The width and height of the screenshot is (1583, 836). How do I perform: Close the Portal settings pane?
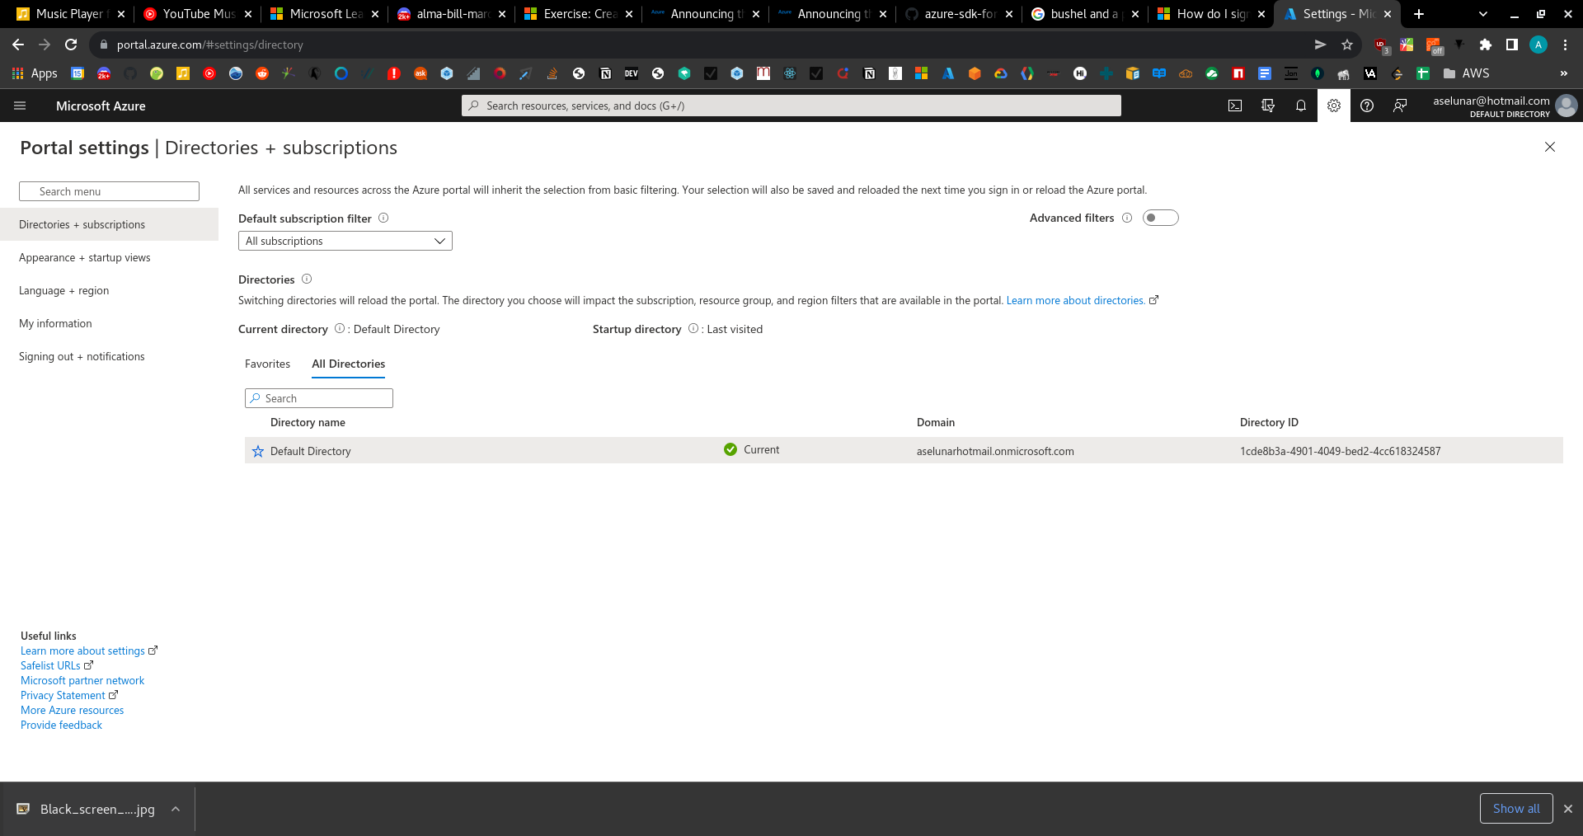pyautogui.click(x=1550, y=147)
